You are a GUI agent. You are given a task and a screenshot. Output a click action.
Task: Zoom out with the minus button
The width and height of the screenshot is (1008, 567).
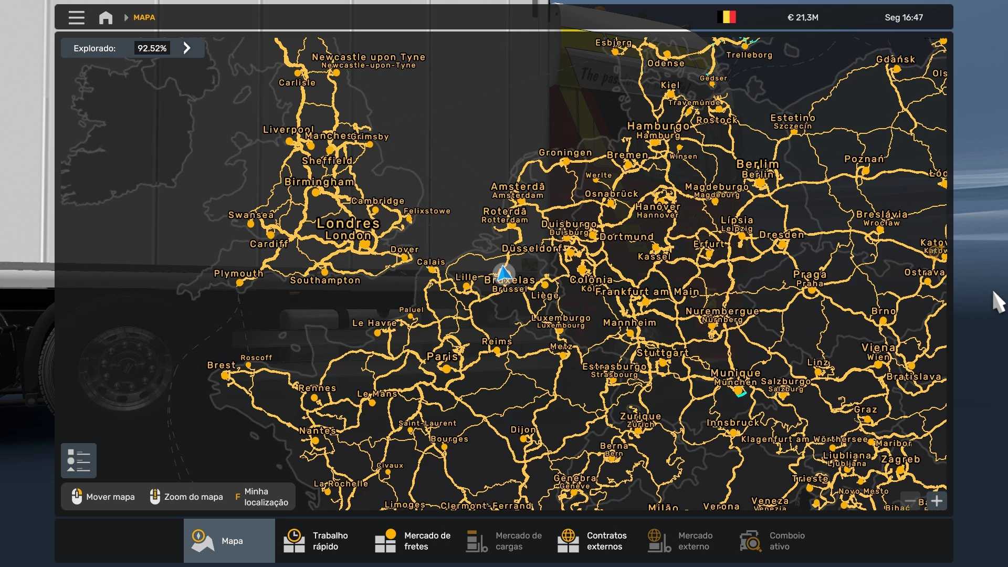910,501
